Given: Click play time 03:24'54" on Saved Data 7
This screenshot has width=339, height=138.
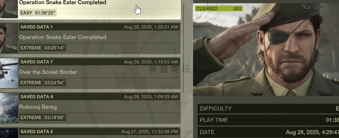Looking at the screenshot, I should 55,83.
